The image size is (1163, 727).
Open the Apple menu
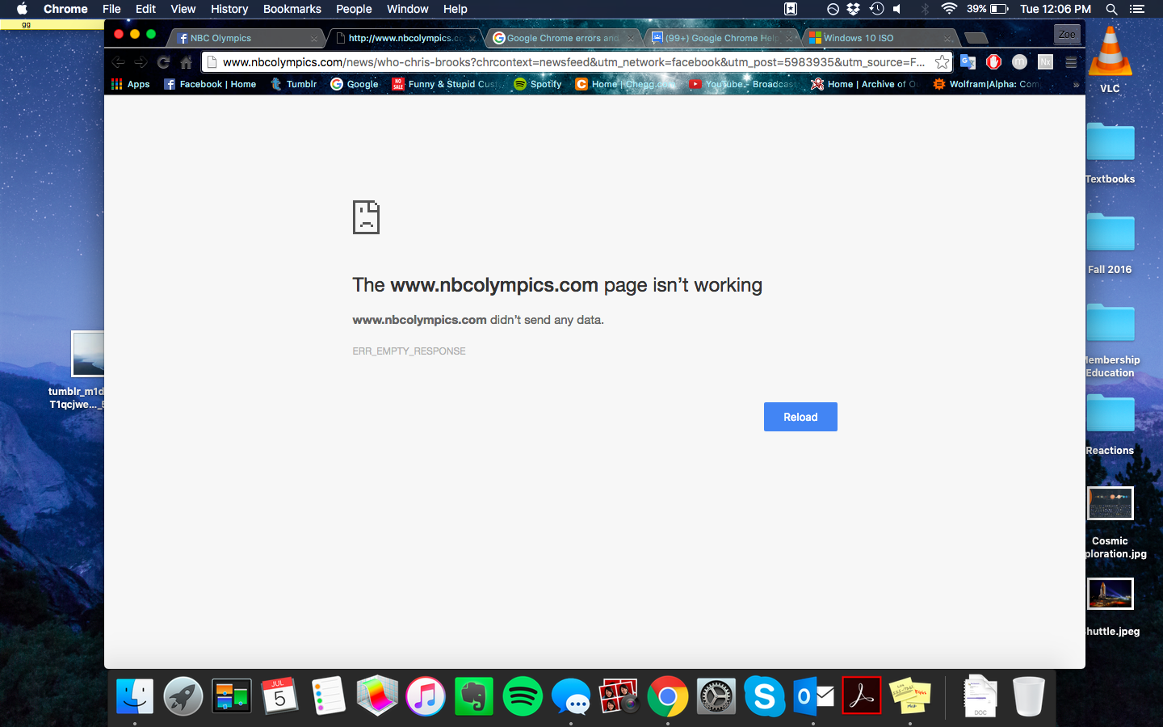(23, 9)
